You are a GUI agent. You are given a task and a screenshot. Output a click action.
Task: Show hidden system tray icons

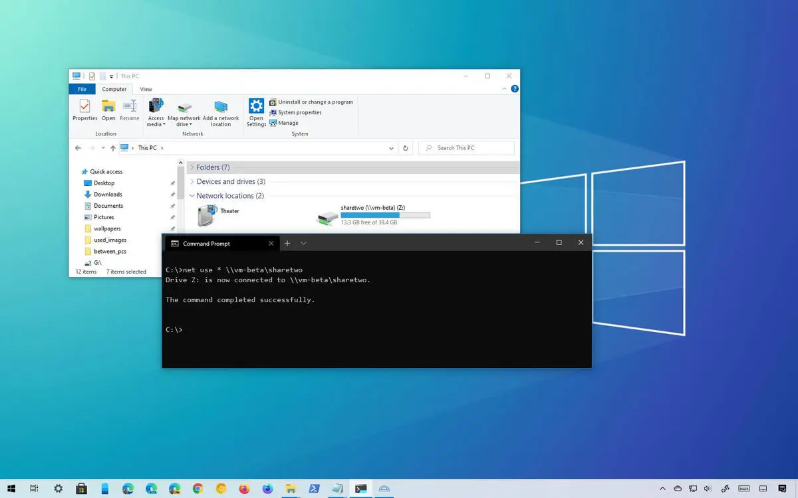(x=663, y=489)
